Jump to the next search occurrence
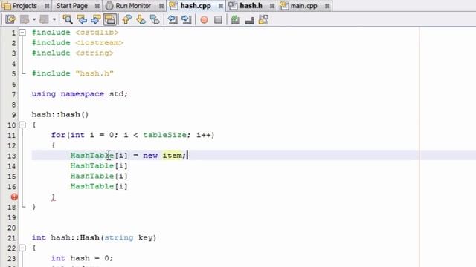This screenshot has height=267, width=476. click(x=95, y=20)
